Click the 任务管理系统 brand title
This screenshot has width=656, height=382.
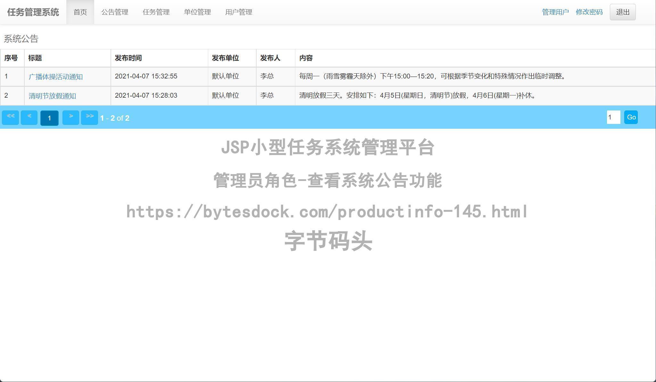[x=33, y=12]
